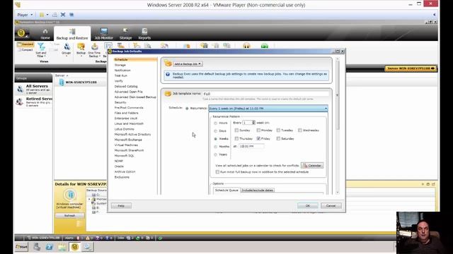Select Verify in the dialog sidebar
453x254 pixels.
[x=119, y=81]
